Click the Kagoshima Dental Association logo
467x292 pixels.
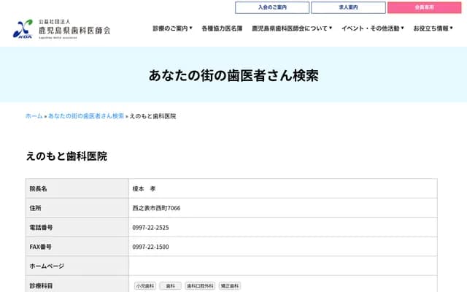pos(61,29)
